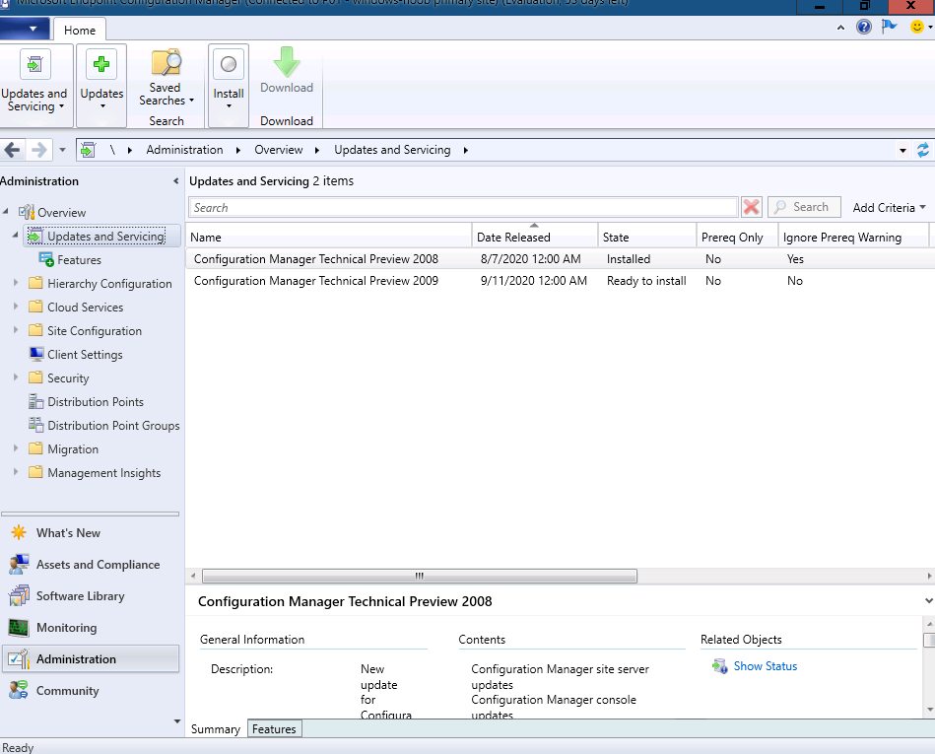Collapse the Administration navigation pane arrow

(x=176, y=180)
